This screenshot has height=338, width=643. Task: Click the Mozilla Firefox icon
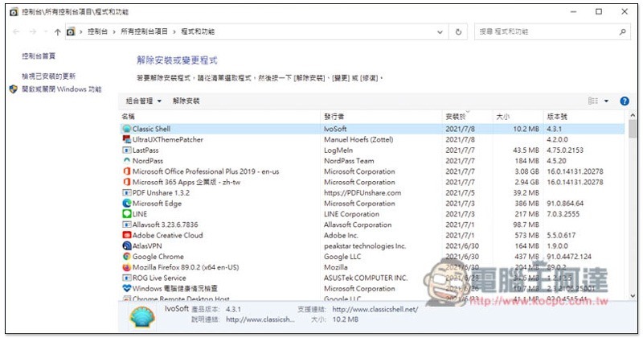127,268
